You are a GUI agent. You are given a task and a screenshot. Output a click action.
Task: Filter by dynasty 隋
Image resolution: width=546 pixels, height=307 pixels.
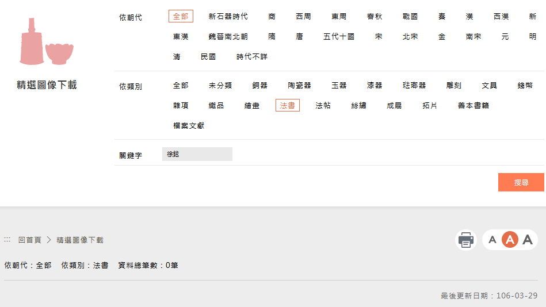(x=272, y=37)
